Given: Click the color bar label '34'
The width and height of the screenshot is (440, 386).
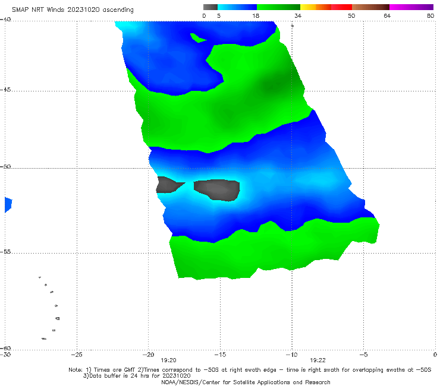Looking at the screenshot, I should [x=298, y=16].
